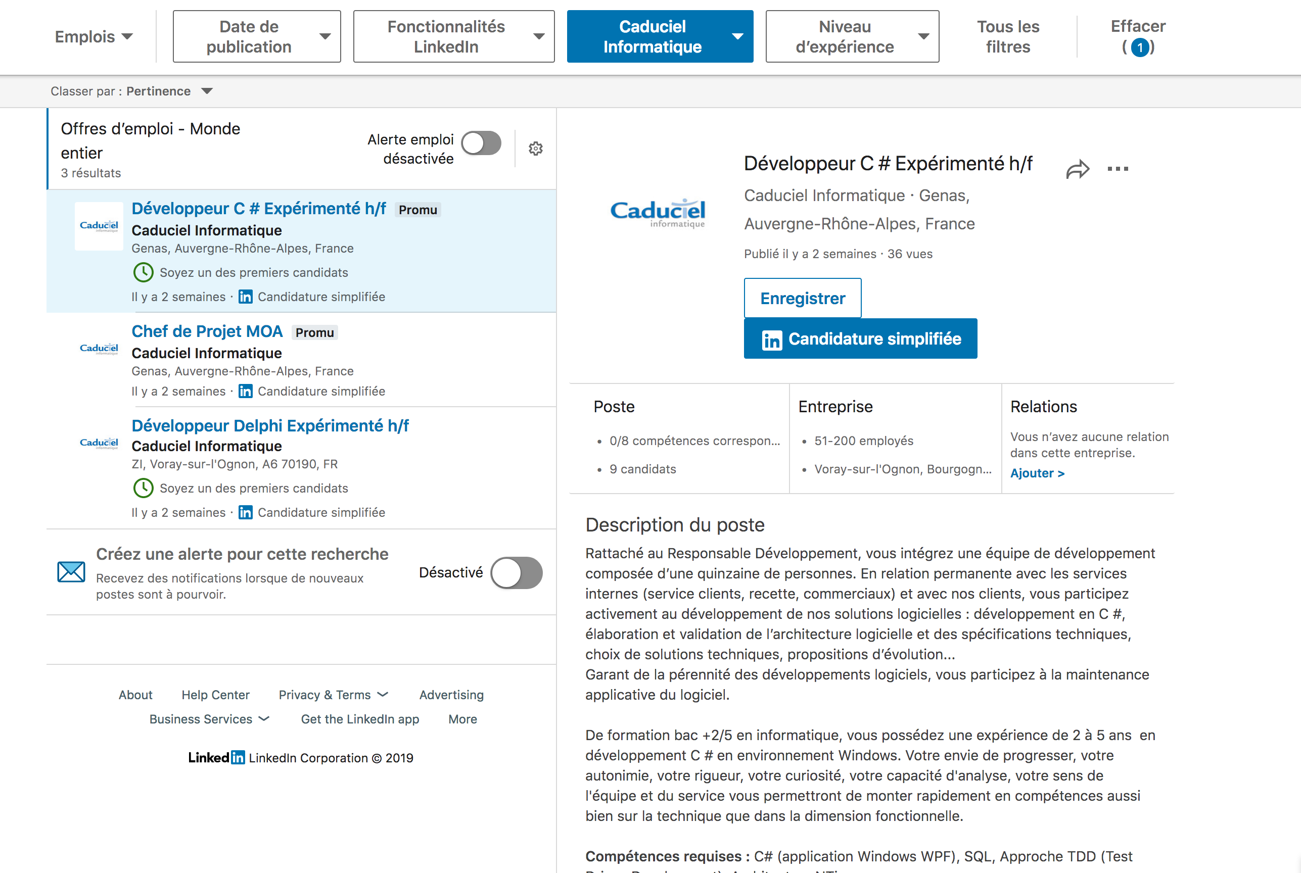This screenshot has height=873, width=1301.
Task: Open the three-dot more options menu
Action: click(1118, 169)
